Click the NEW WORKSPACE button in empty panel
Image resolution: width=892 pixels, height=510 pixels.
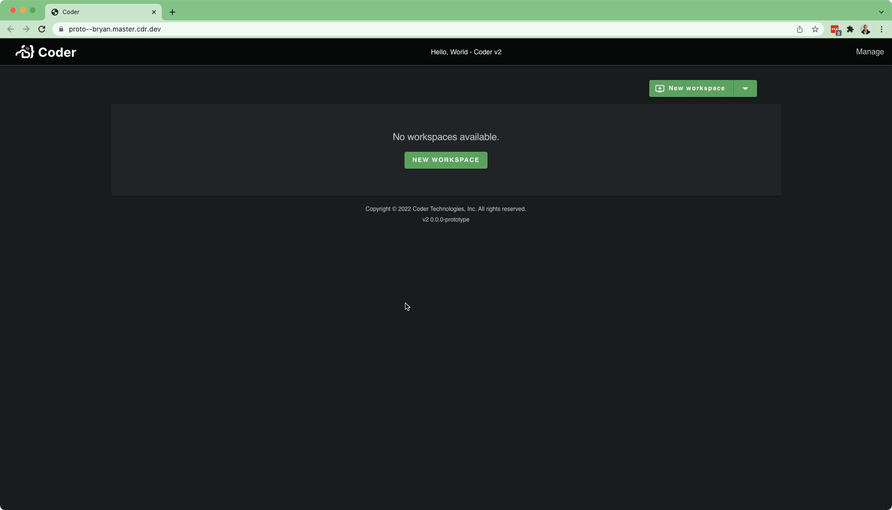(446, 160)
